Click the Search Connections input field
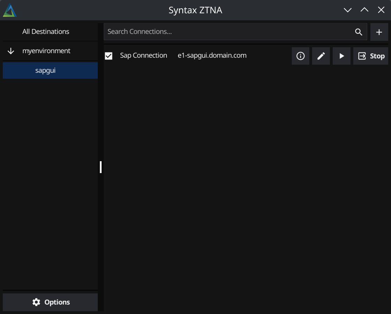The width and height of the screenshot is (391, 314). pyautogui.click(x=209, y=31)
